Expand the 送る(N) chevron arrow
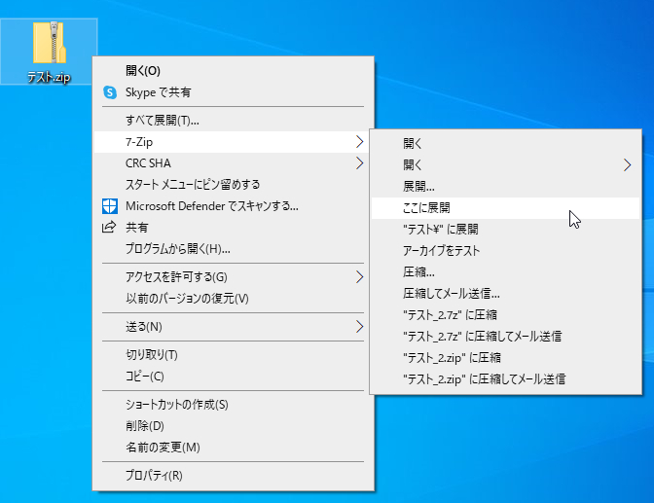 coord(359,327)
